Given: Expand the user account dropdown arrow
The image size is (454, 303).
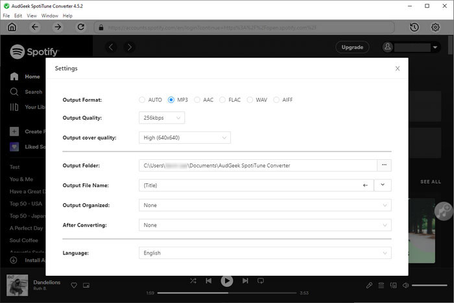Looking at the screenshot, I should coord(435,47).
